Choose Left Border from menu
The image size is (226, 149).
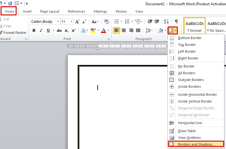[196, 52]
